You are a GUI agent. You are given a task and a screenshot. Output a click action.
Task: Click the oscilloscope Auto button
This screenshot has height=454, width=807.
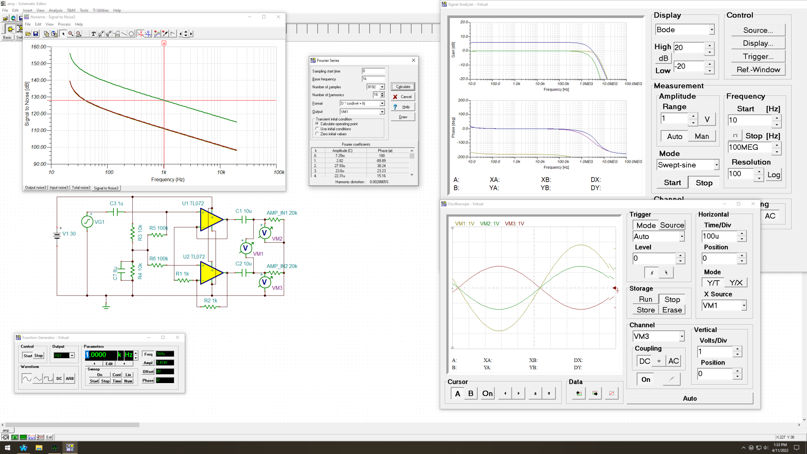click(x=690, y=398)
